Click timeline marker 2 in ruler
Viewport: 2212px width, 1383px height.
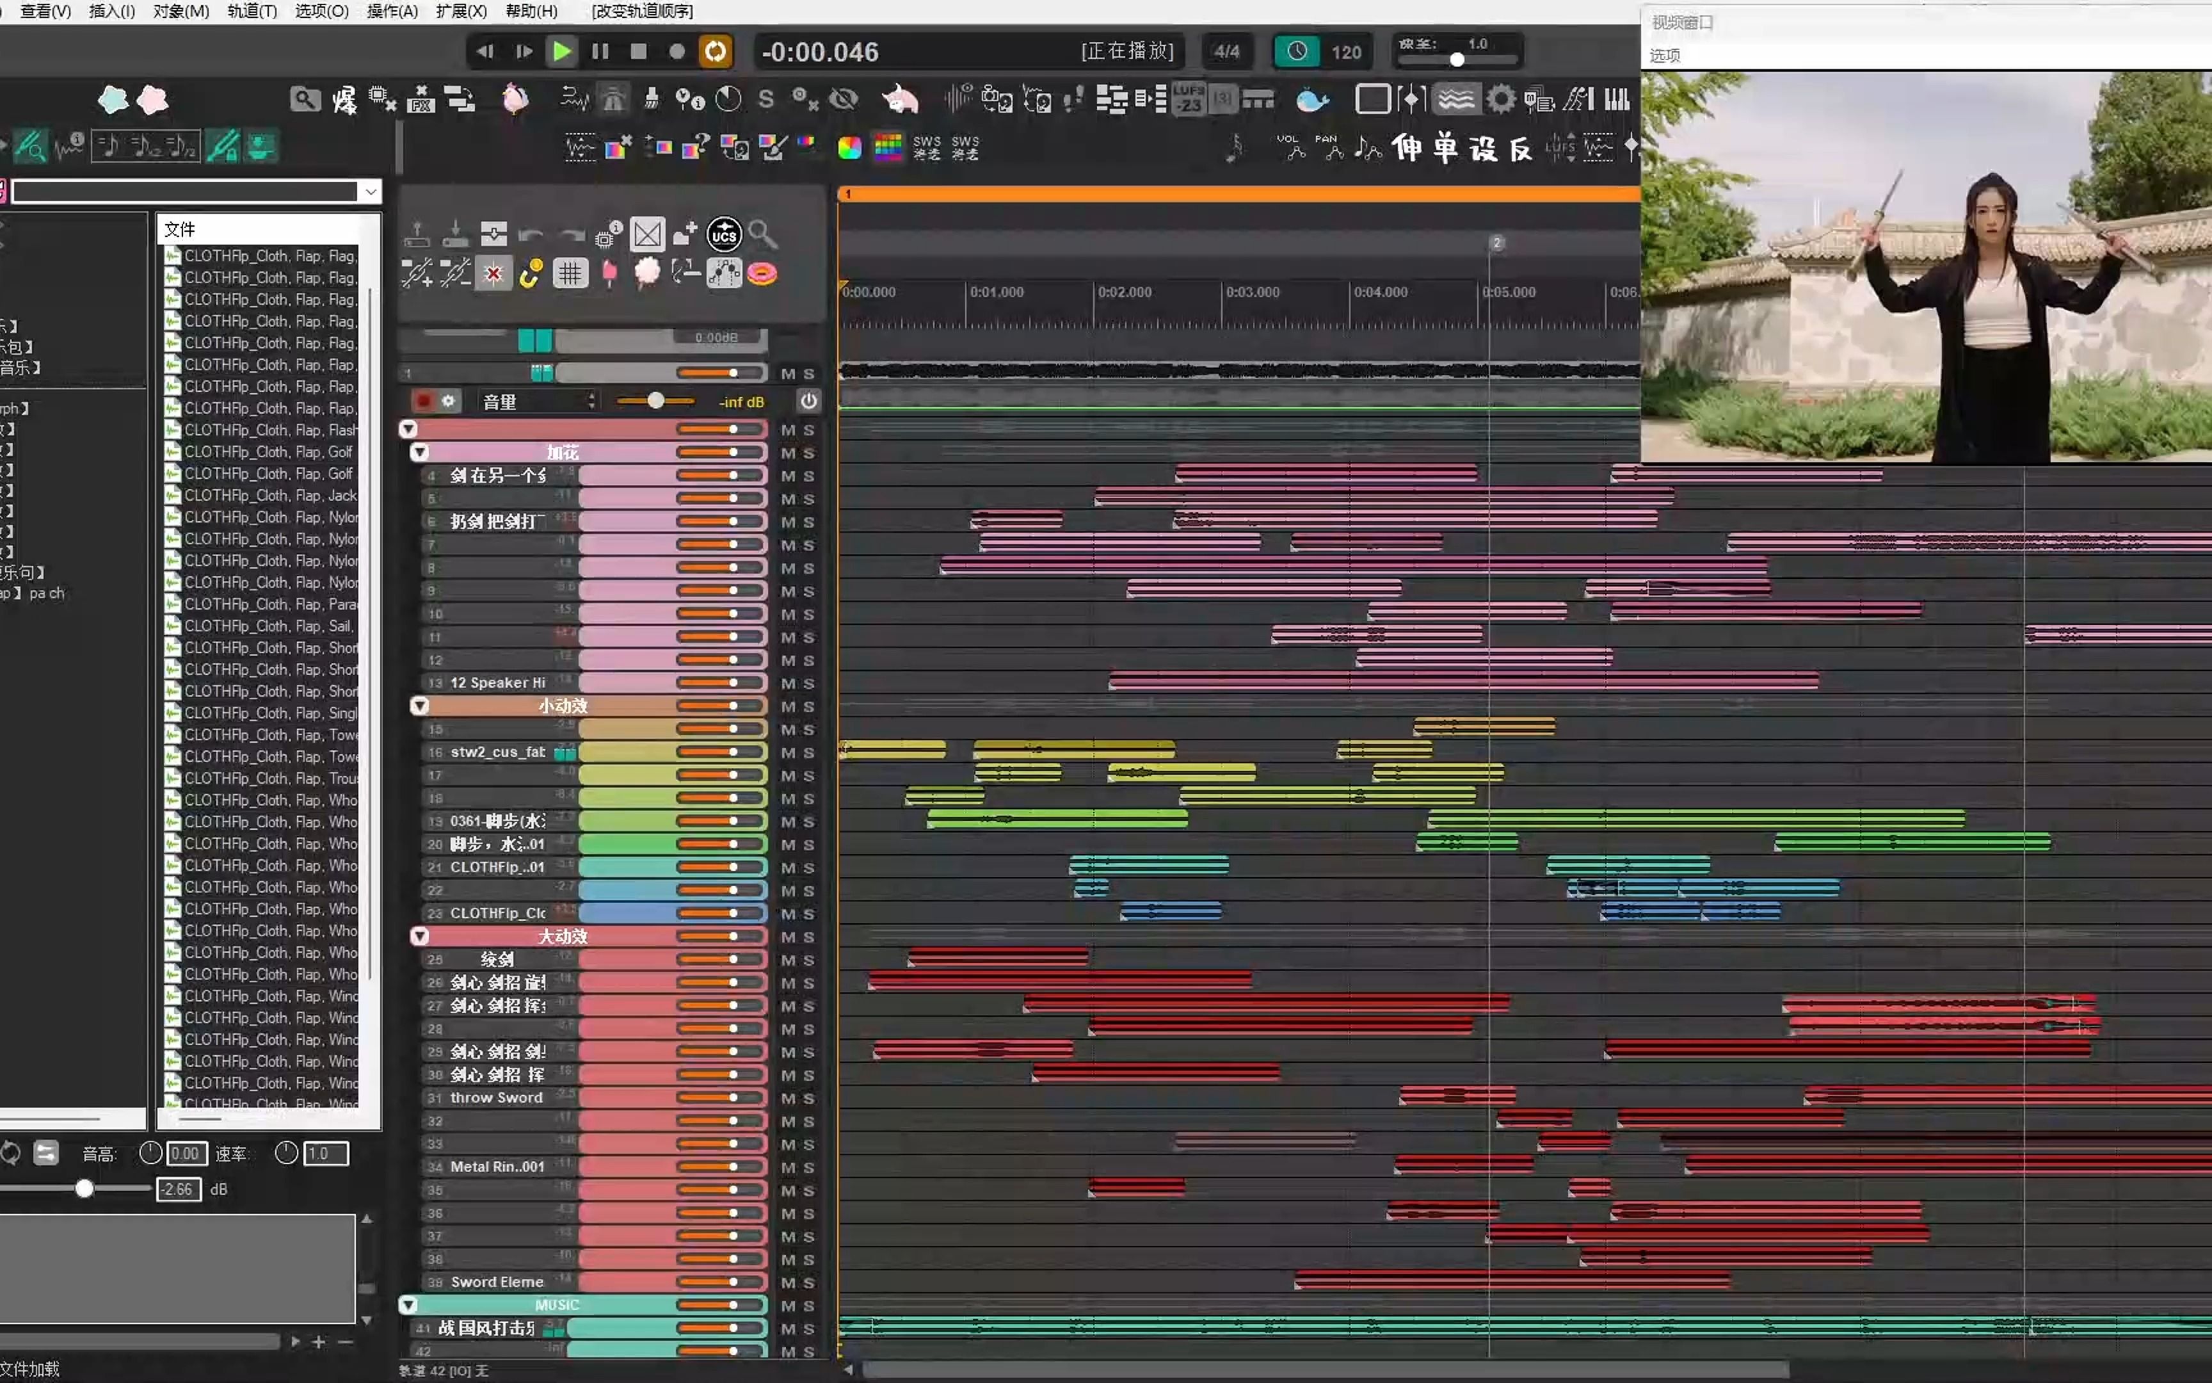[x=1496, y=243]
